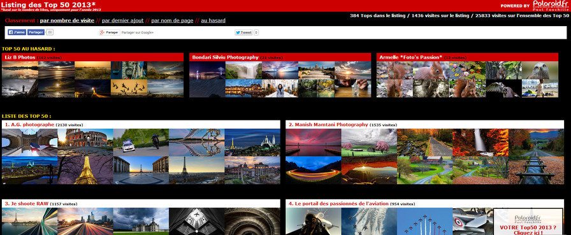571x235 pixels.
Task: Sort listing 'au hasard'
Action: [213, 21]
